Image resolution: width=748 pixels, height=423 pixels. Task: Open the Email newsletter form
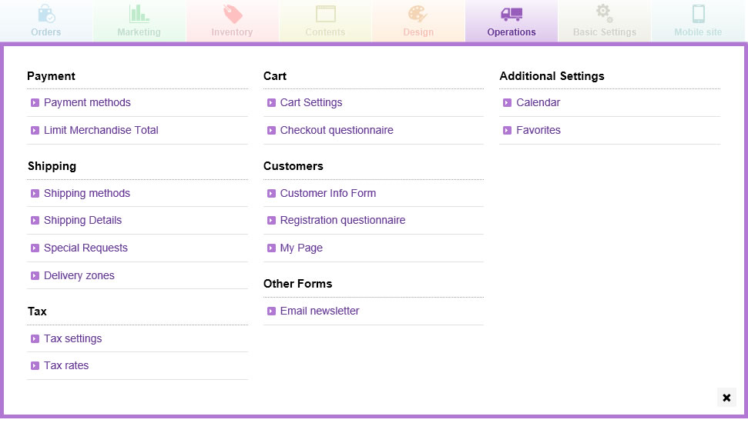(320, 311)
